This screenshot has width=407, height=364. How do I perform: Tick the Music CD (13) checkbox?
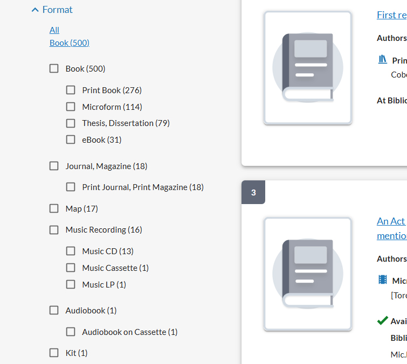pos(71,251)
